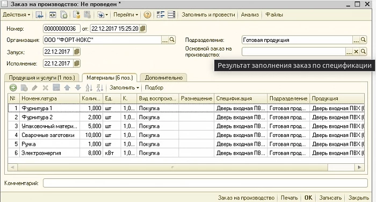Click the Организация field with ООО ФОРТ-НОКС
The image size is (376, 202).
[103, 40]
